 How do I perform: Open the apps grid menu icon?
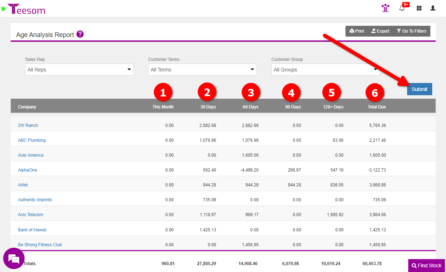point(419,8)
